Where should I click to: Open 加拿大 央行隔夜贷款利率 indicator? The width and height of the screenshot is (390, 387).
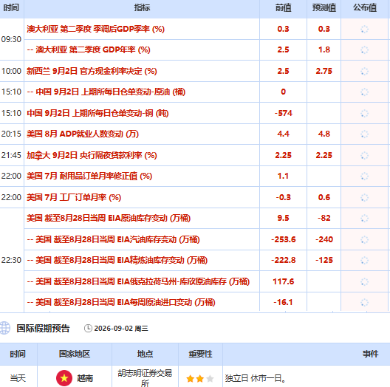coord(92,155)
